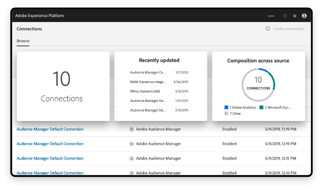Click the gray Other legend swatch
The image size is (323, 190).
click(x=227, y=113)
